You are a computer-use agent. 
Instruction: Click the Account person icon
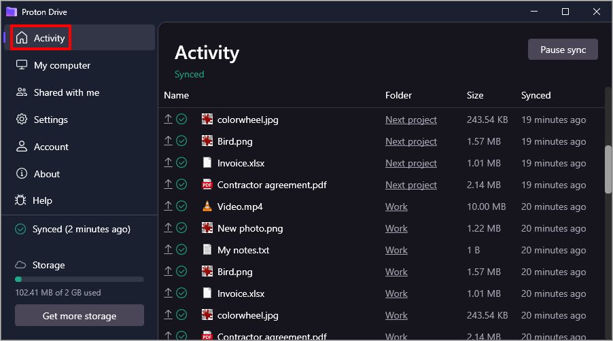tap(22, 147)
